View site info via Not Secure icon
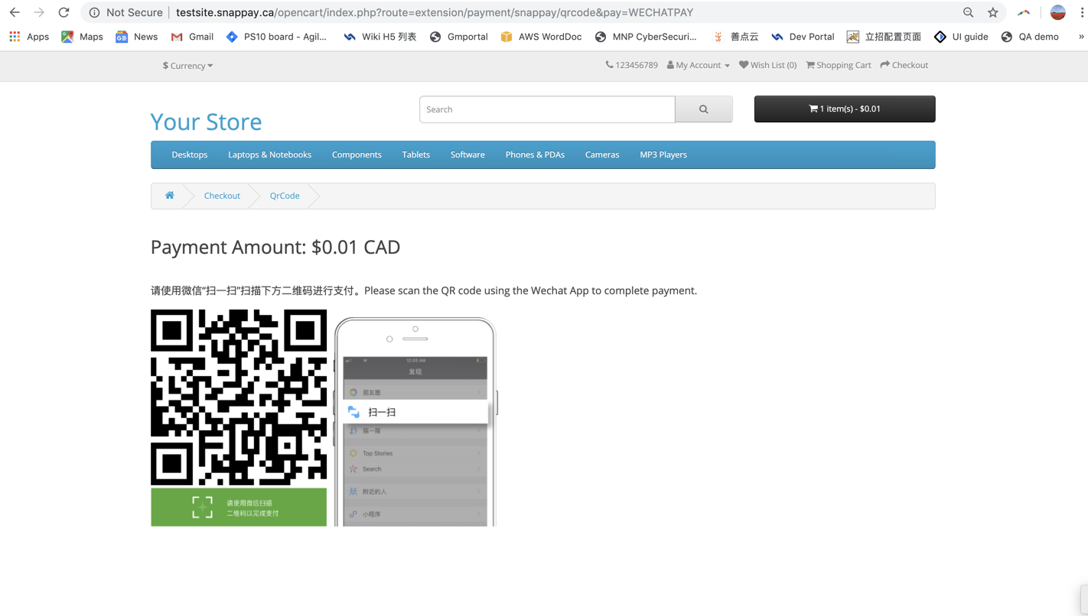Image resolution: width=1088 pixels, height=616 pixels. [95, 12]
